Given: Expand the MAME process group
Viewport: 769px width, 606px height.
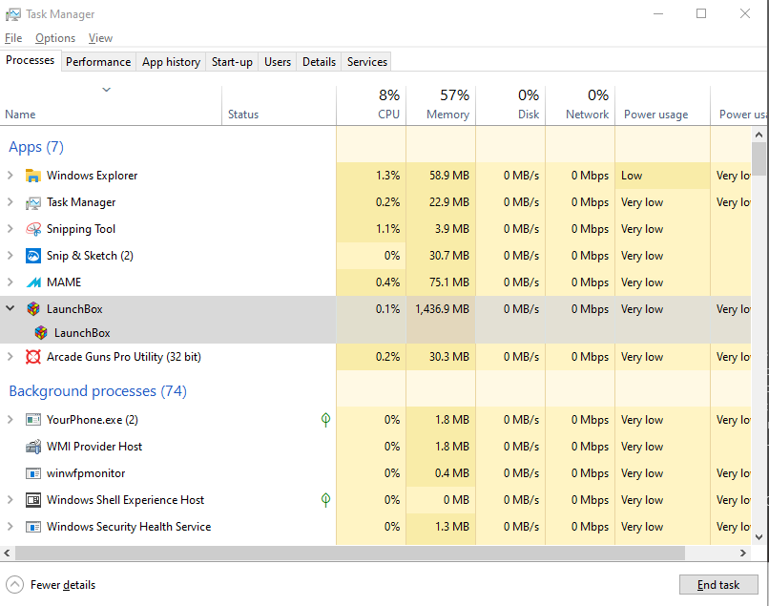Looking at the screenshot, I should [x=10, y=282].
